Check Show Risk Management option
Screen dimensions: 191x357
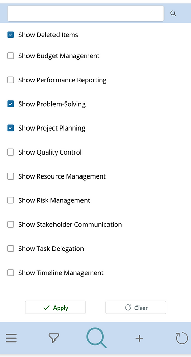point(11,200)
